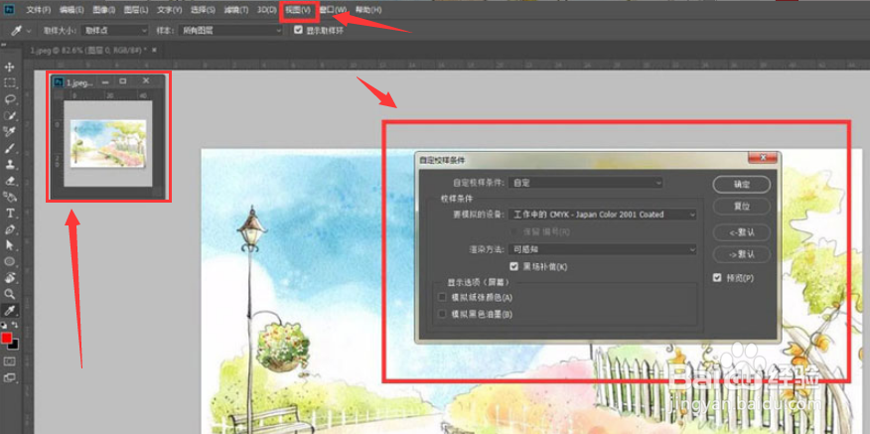Open 图像(I) menu
Image resolution: width=870 pixels, height=434 pixels.
(x=103, y=10)
